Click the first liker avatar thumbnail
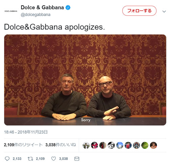This screenshot has width=169, height=162. (86, 145)
